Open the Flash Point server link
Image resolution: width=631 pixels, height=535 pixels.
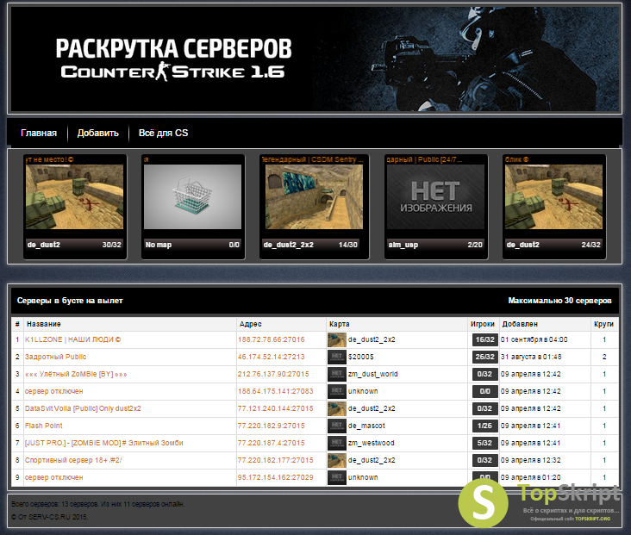click(43, 426)
